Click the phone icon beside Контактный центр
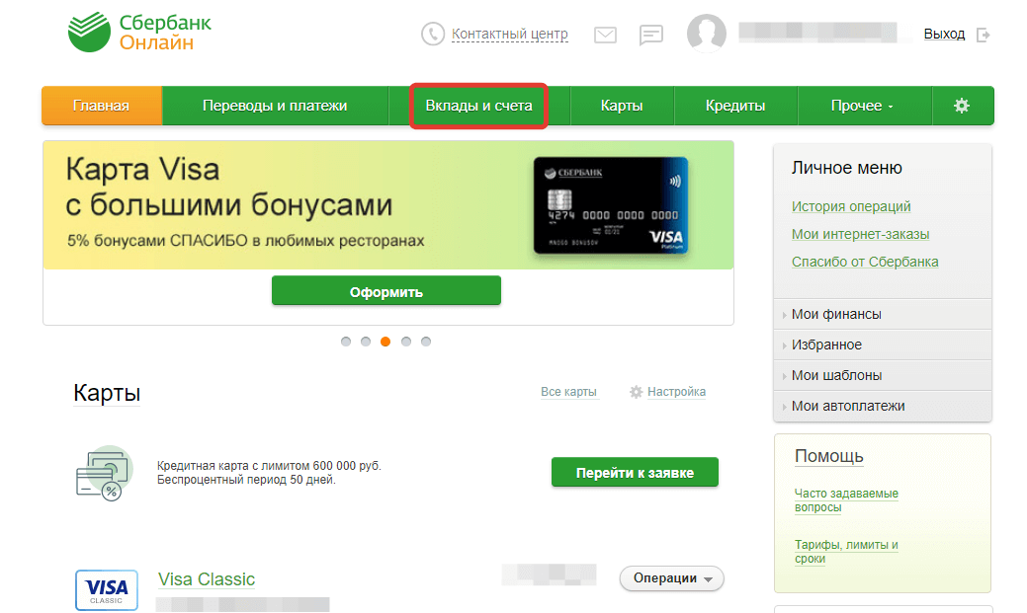 (x=432, y=34)
